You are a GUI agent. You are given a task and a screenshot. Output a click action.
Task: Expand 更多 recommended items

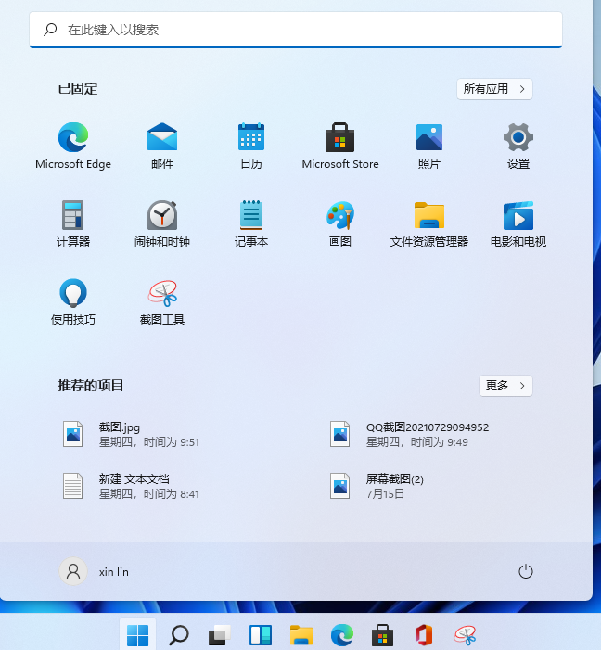pyautogui.click(x=505, y=386)
